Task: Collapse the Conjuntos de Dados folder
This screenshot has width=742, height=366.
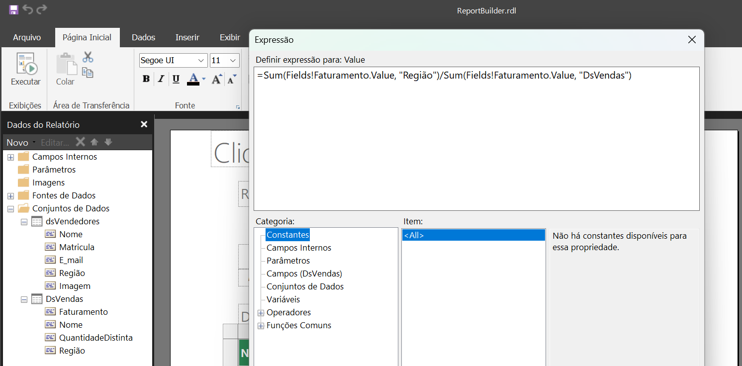Action: tap(10, 209)
